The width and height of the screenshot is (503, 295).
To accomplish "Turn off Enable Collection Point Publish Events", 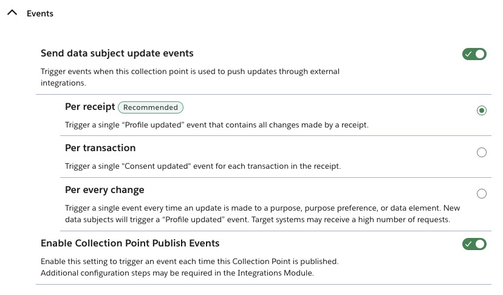I will tap(474, 244).
